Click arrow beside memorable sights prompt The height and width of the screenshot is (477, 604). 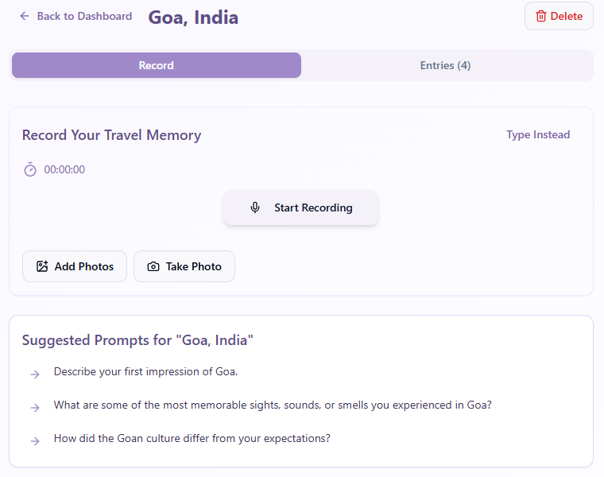pyautogui.click(x=35, y=408)
